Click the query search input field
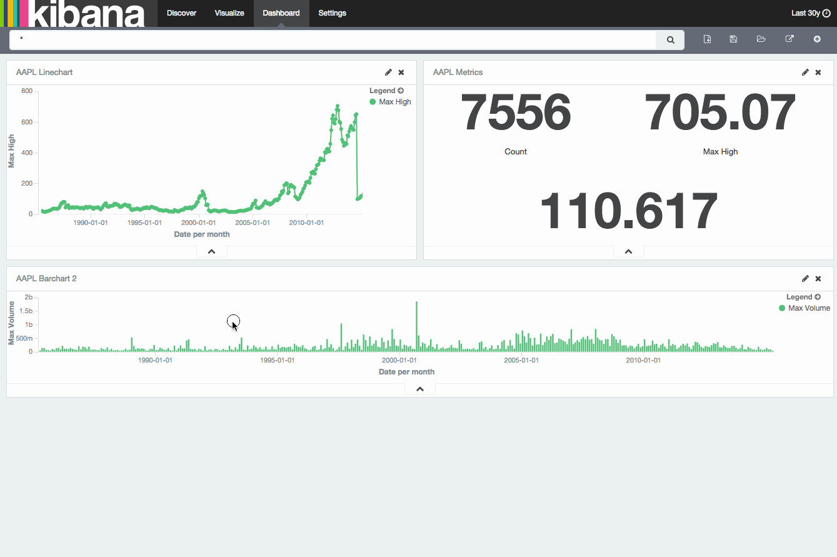837x557 pixels. (x=333, y=39)
